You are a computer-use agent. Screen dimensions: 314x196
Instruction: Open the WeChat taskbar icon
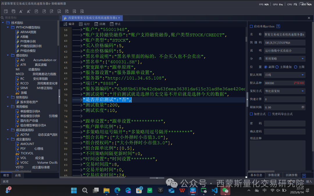click(x=225, y=190)
